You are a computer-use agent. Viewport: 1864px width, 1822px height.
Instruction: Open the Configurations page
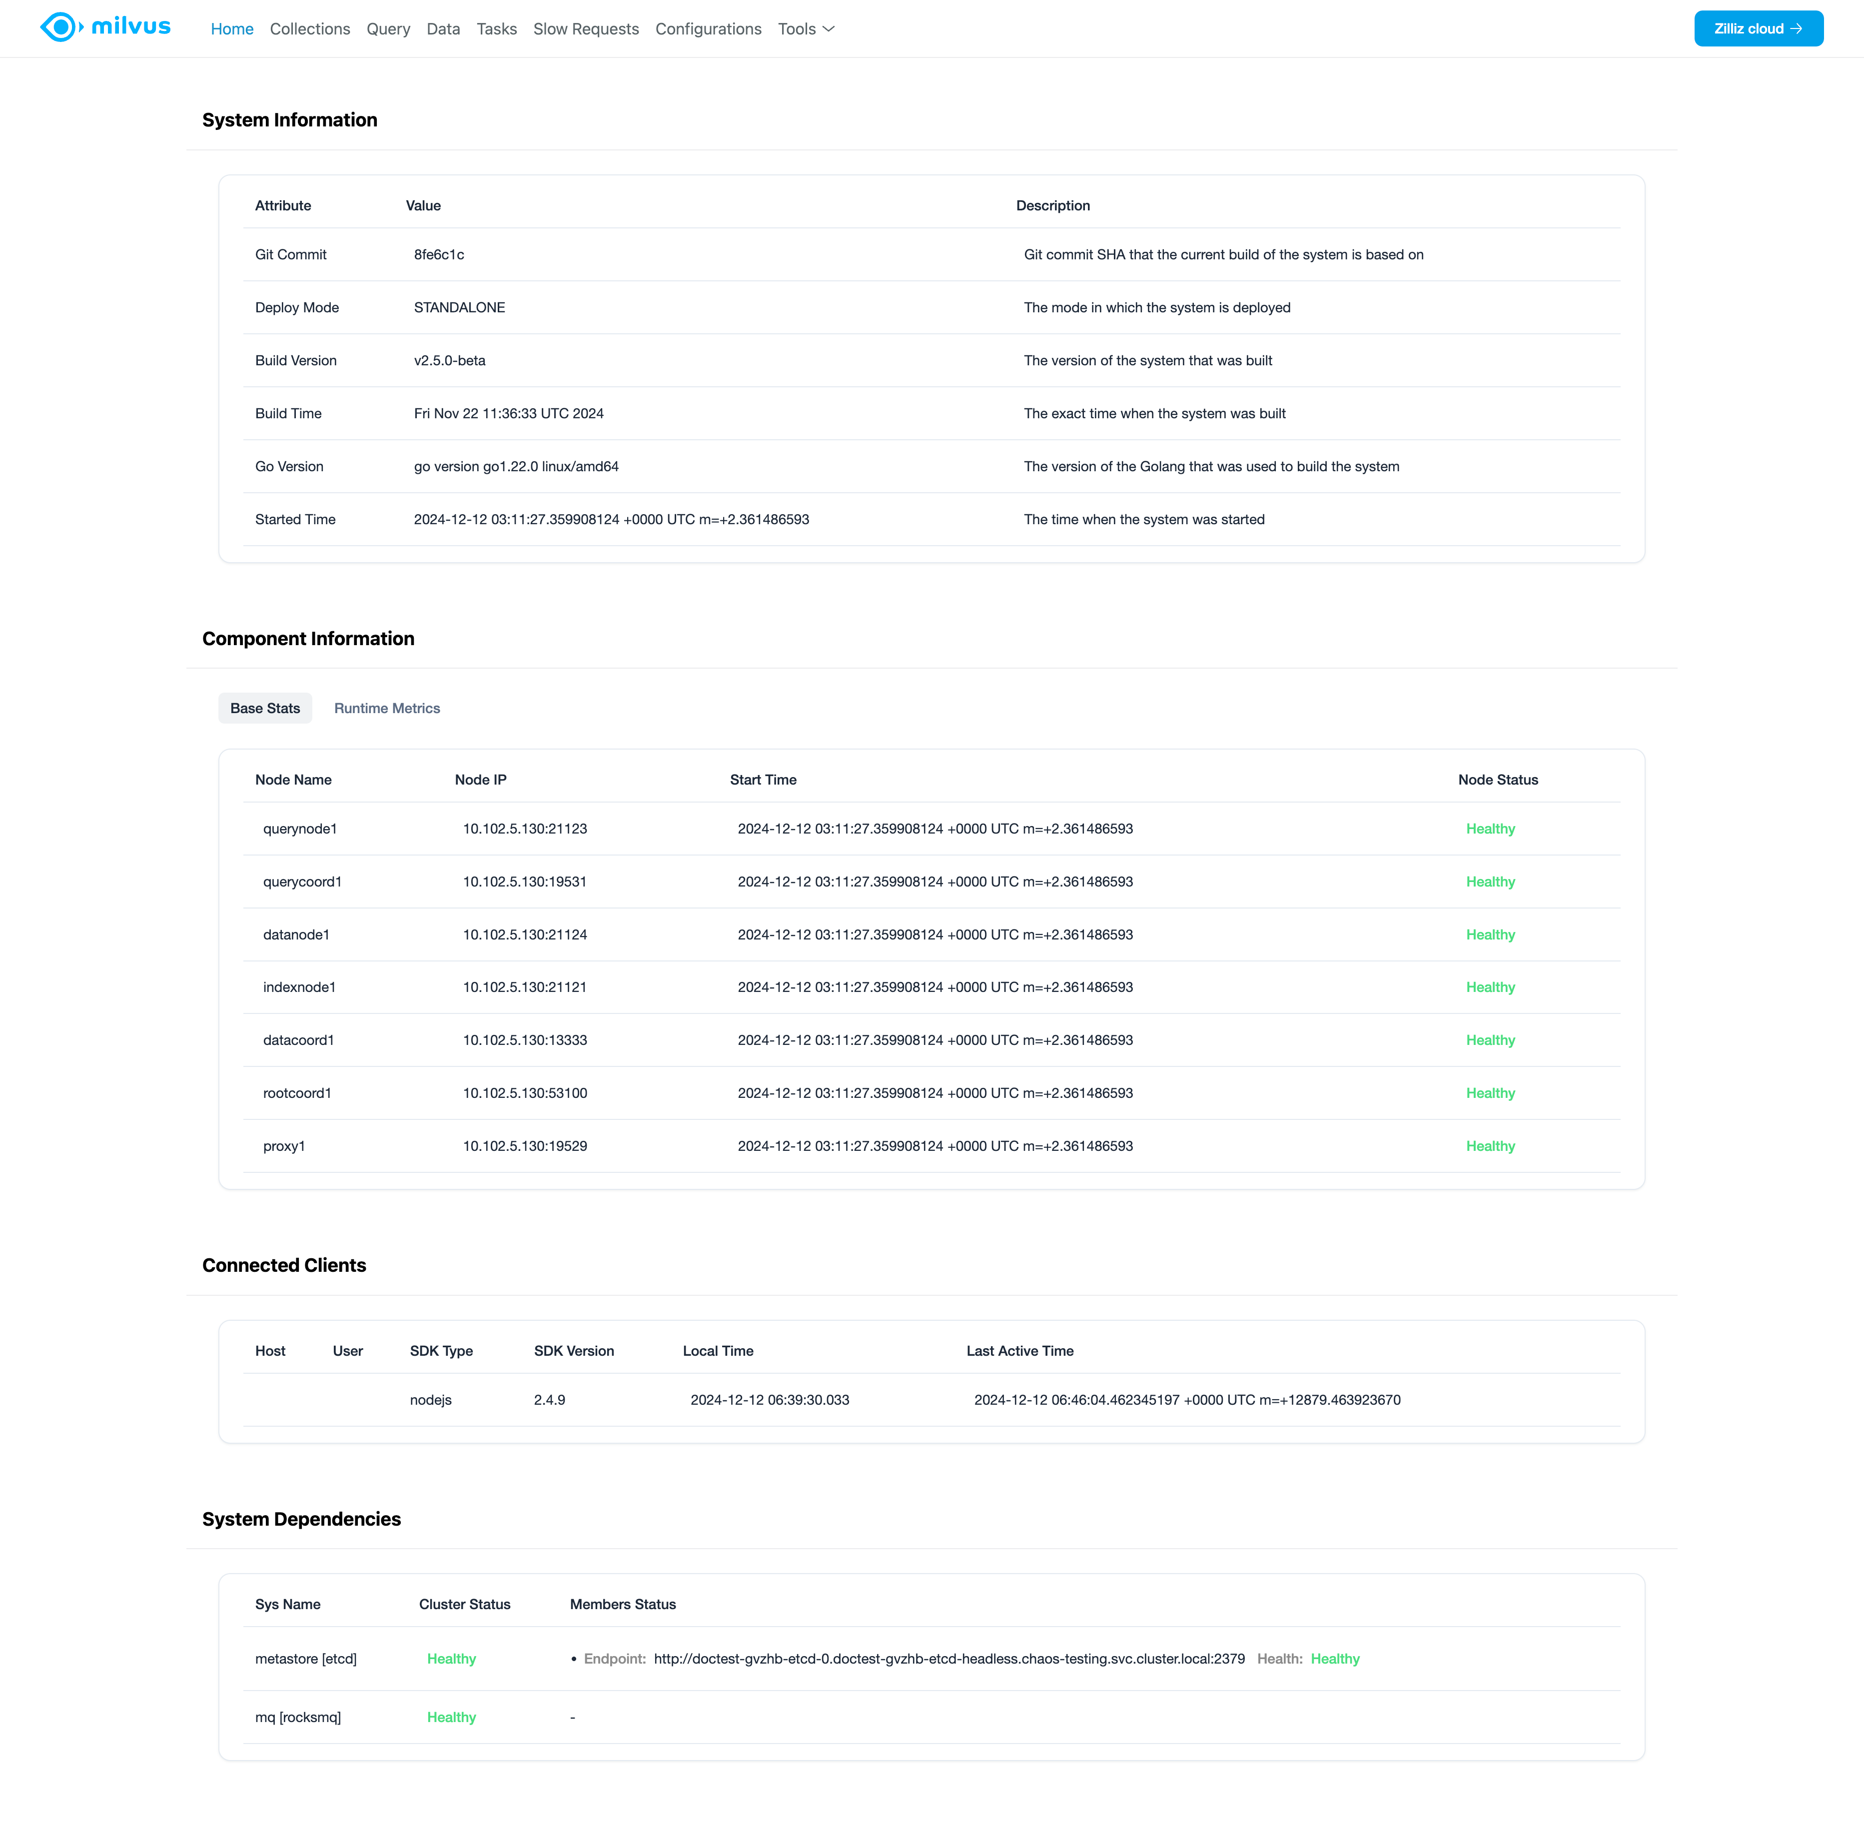point(708,28)
